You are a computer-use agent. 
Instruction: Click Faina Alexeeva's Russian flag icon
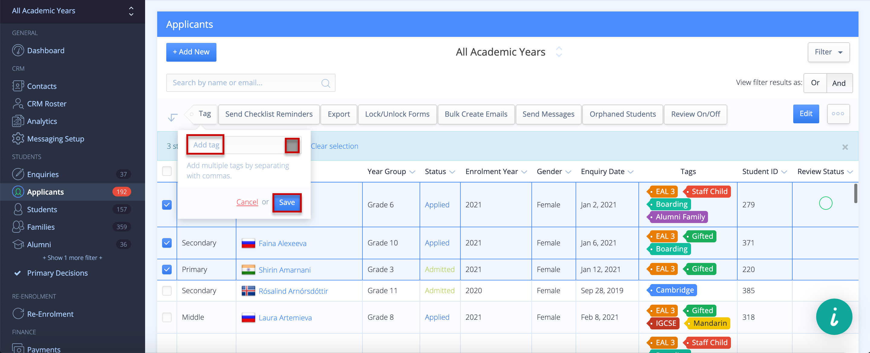tap(248, 243)
